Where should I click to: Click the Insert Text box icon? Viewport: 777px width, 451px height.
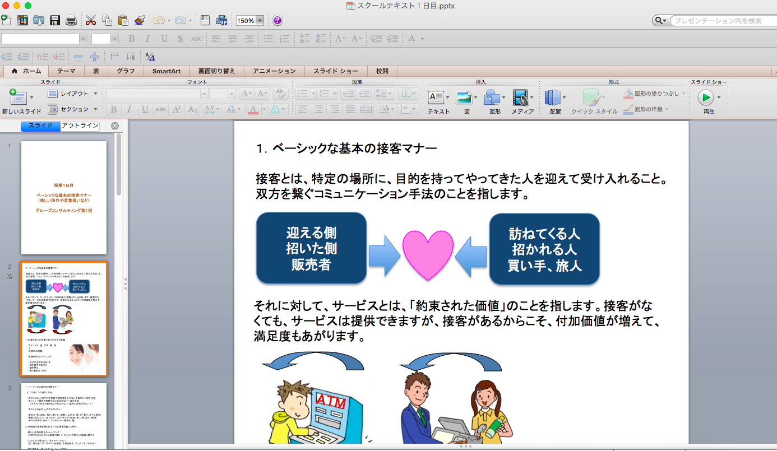click(436, 97)
